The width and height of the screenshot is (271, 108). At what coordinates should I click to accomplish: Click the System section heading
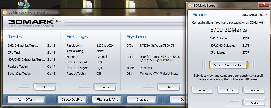(x=136, y=36)
